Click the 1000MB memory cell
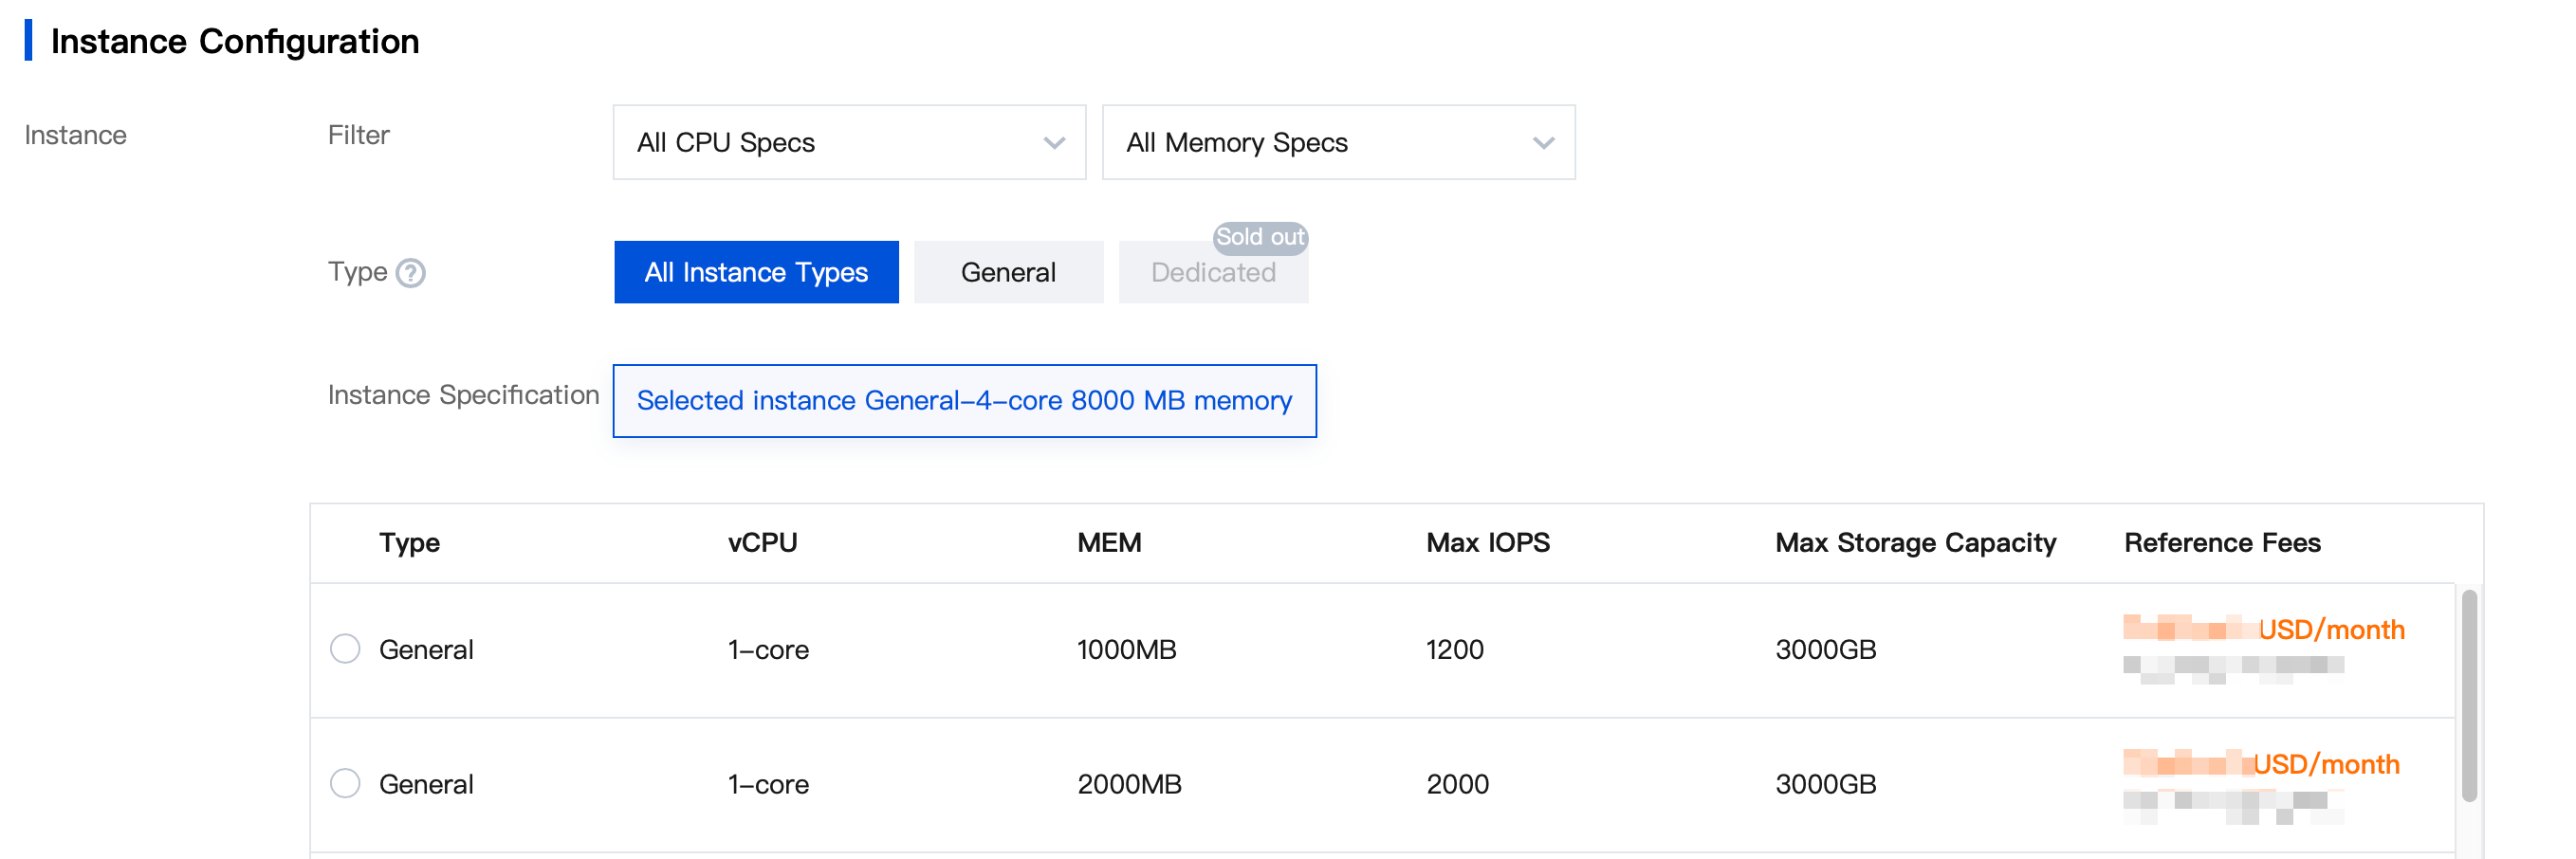The image size is (2576, 859). 1126,650
